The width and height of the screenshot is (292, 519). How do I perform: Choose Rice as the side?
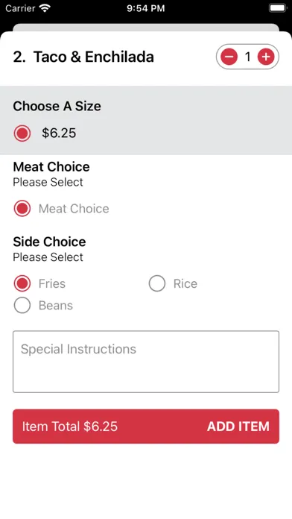[x=157, y=283]
